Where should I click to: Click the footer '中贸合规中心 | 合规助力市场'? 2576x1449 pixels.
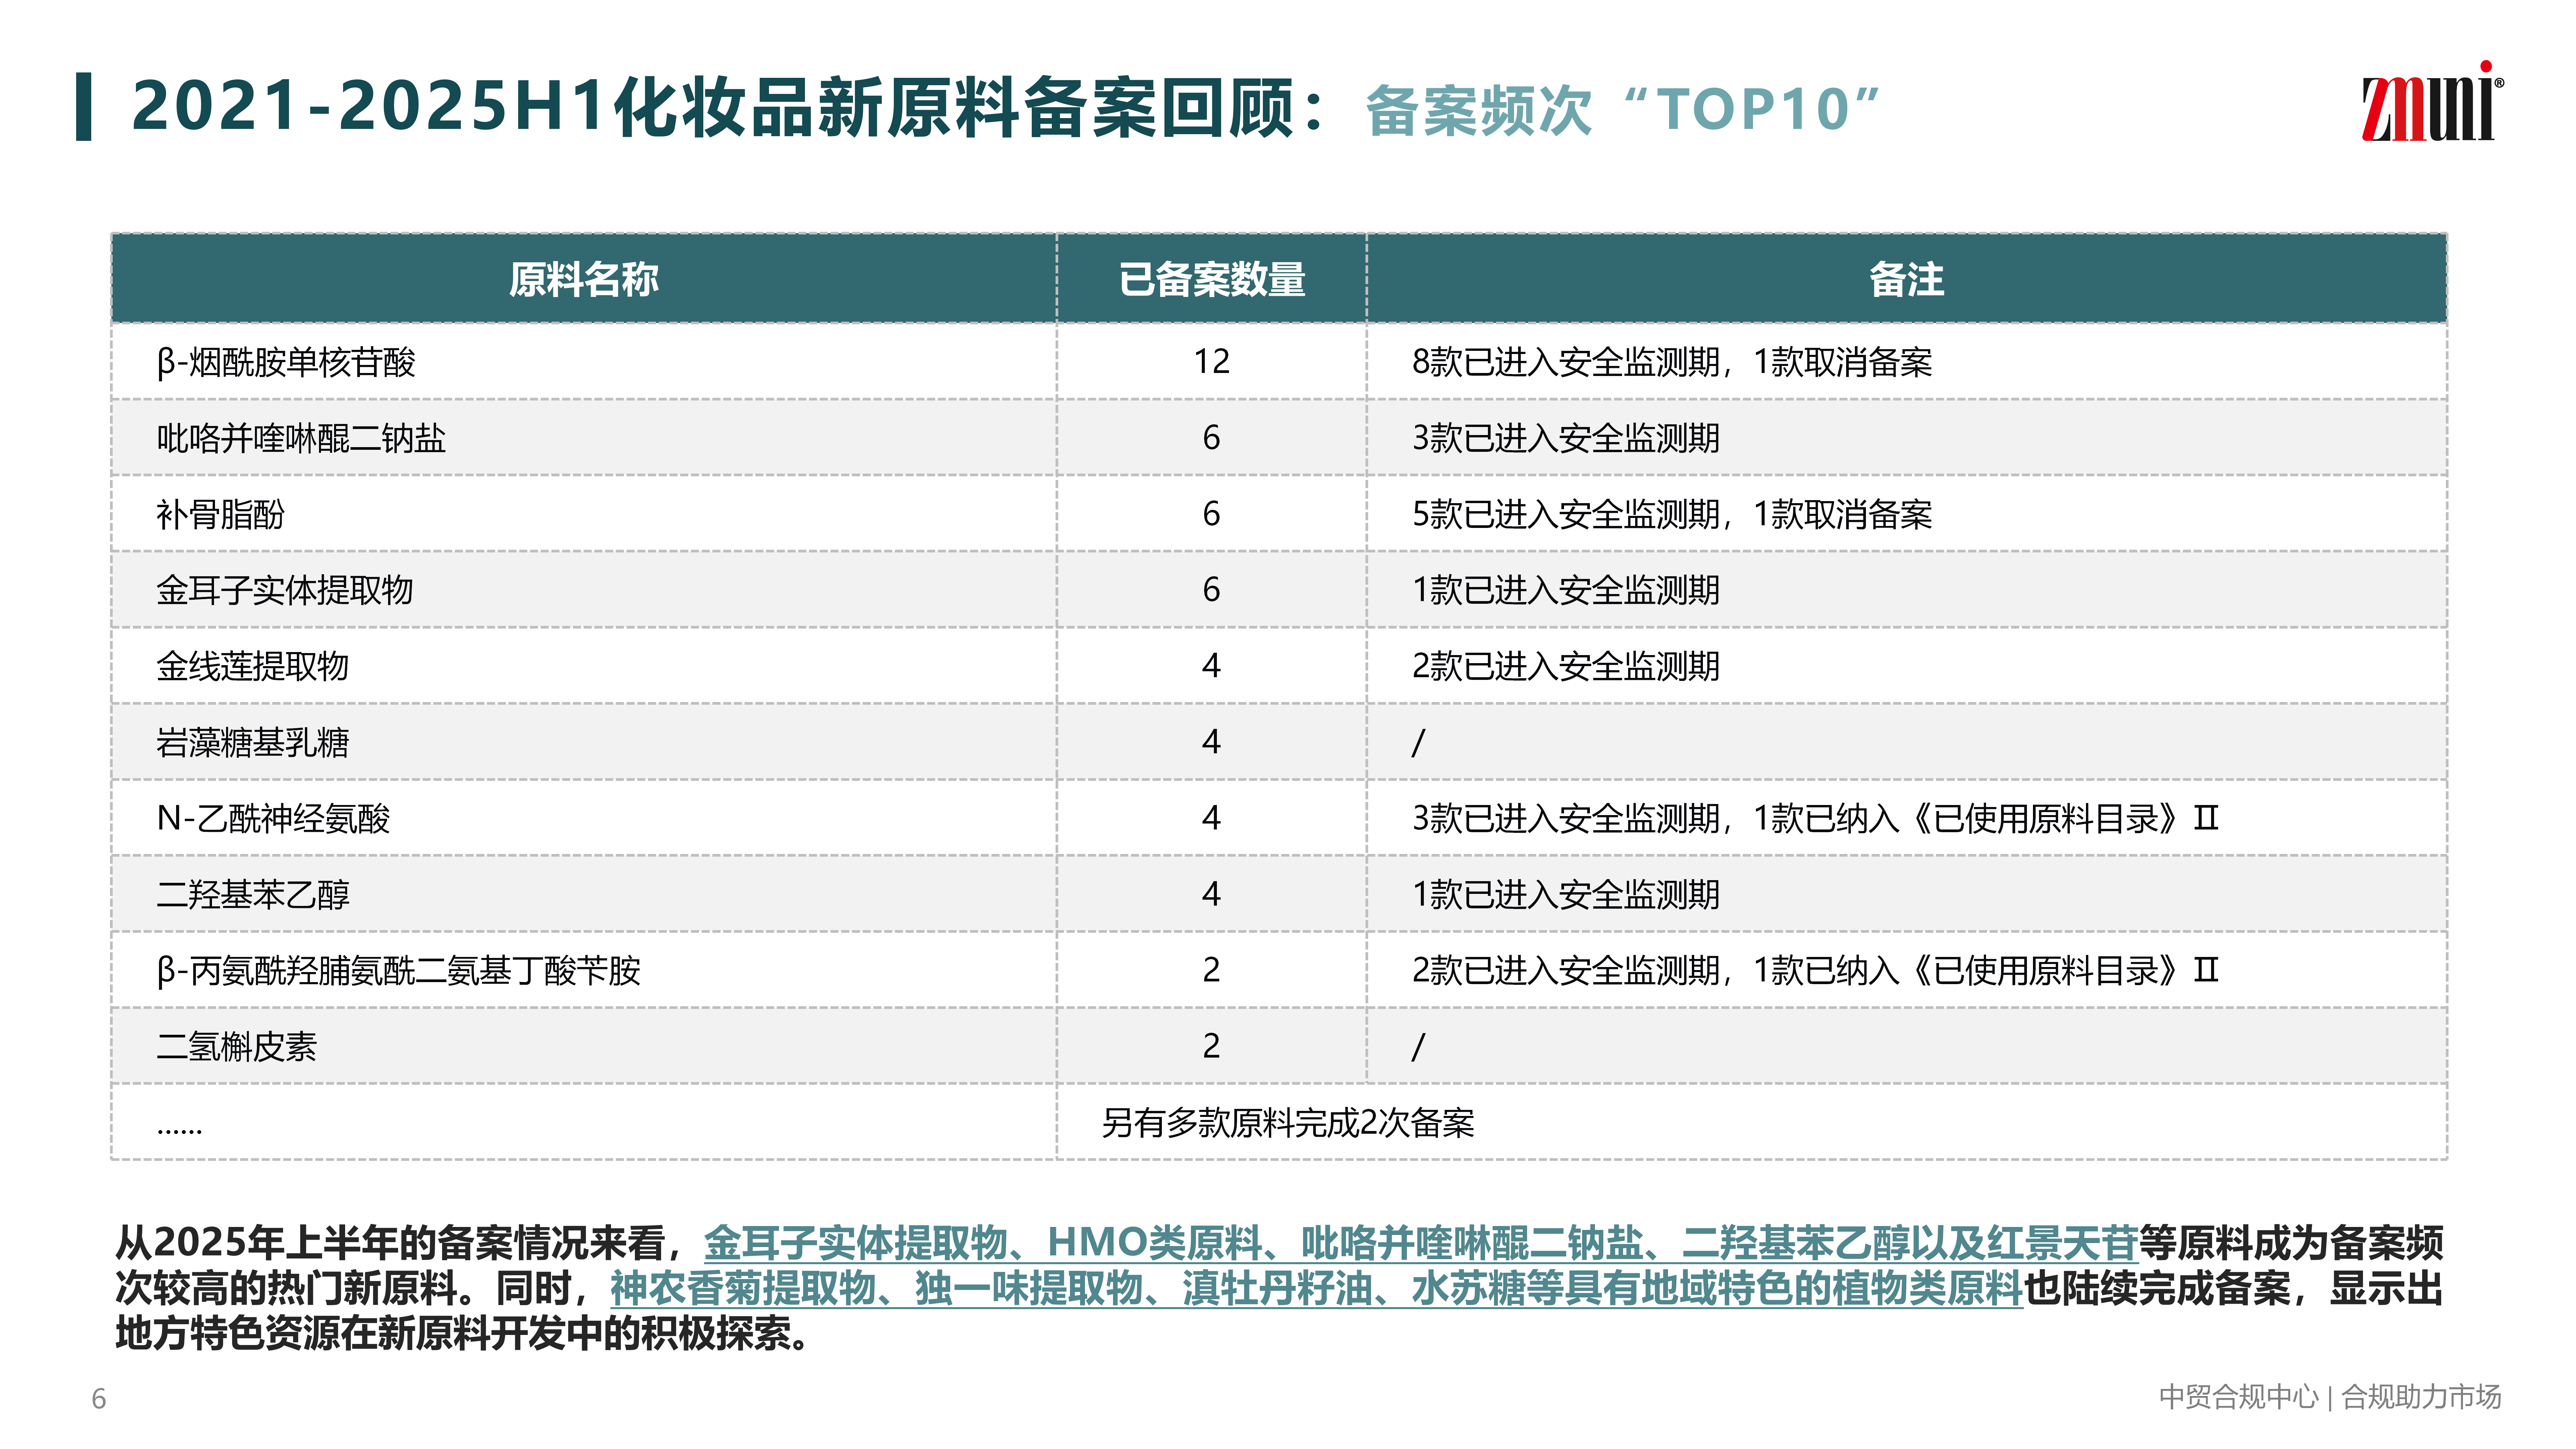pos(2330,1397)
